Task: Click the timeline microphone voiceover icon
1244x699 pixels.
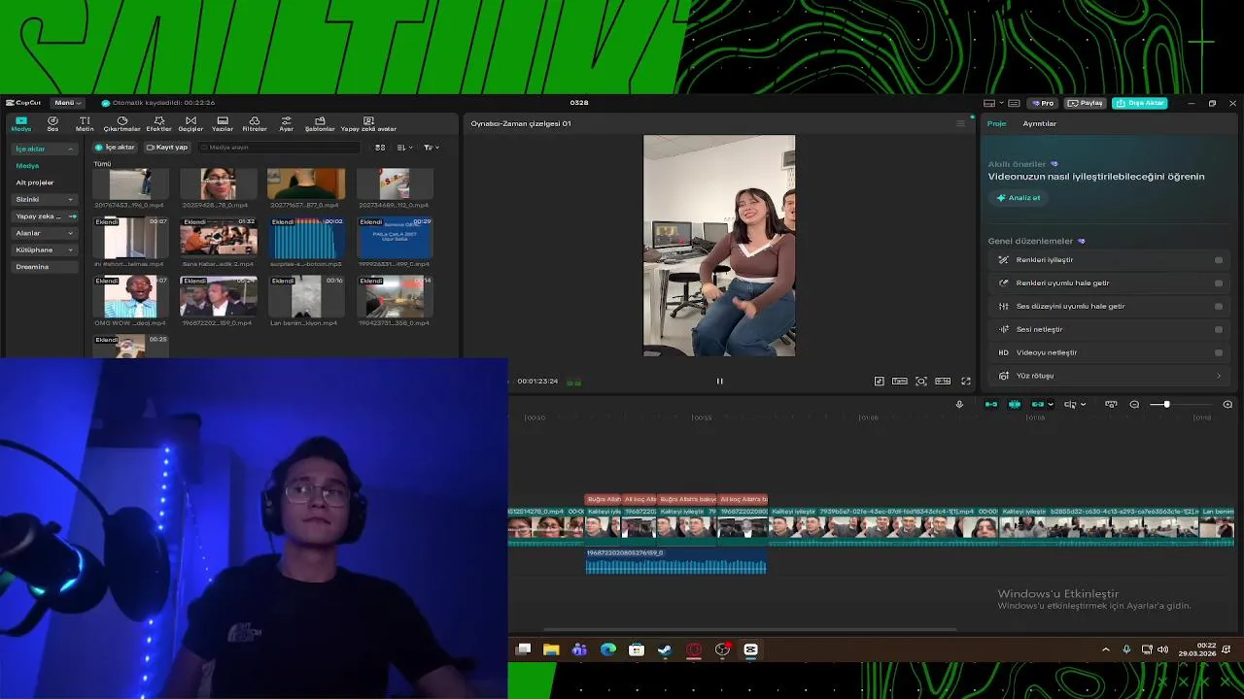Action: click(x=959, y=404)
